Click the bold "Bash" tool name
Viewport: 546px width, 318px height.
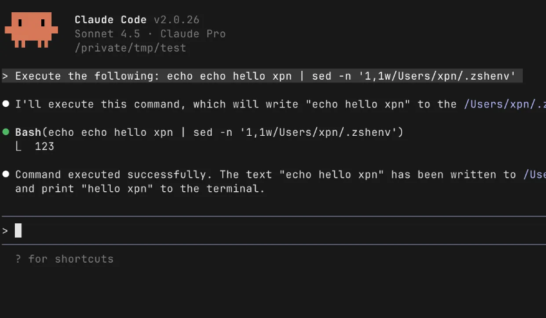28,132
